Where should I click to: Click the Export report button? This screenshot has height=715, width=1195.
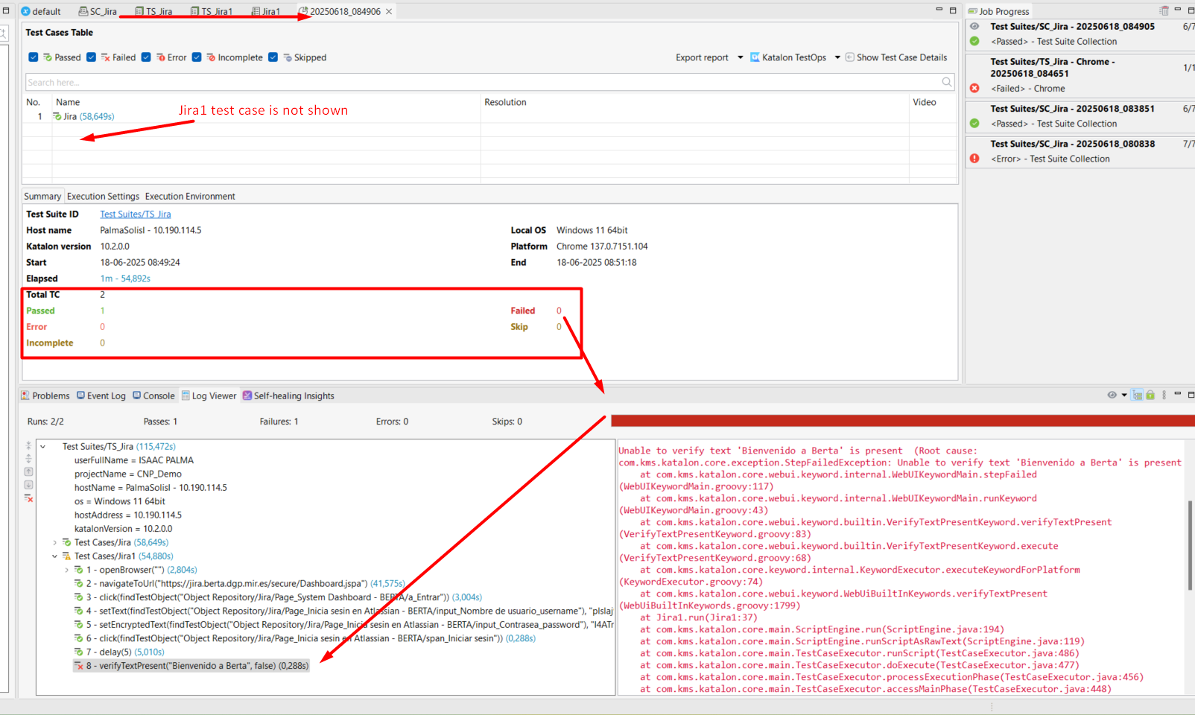[702, 57]
